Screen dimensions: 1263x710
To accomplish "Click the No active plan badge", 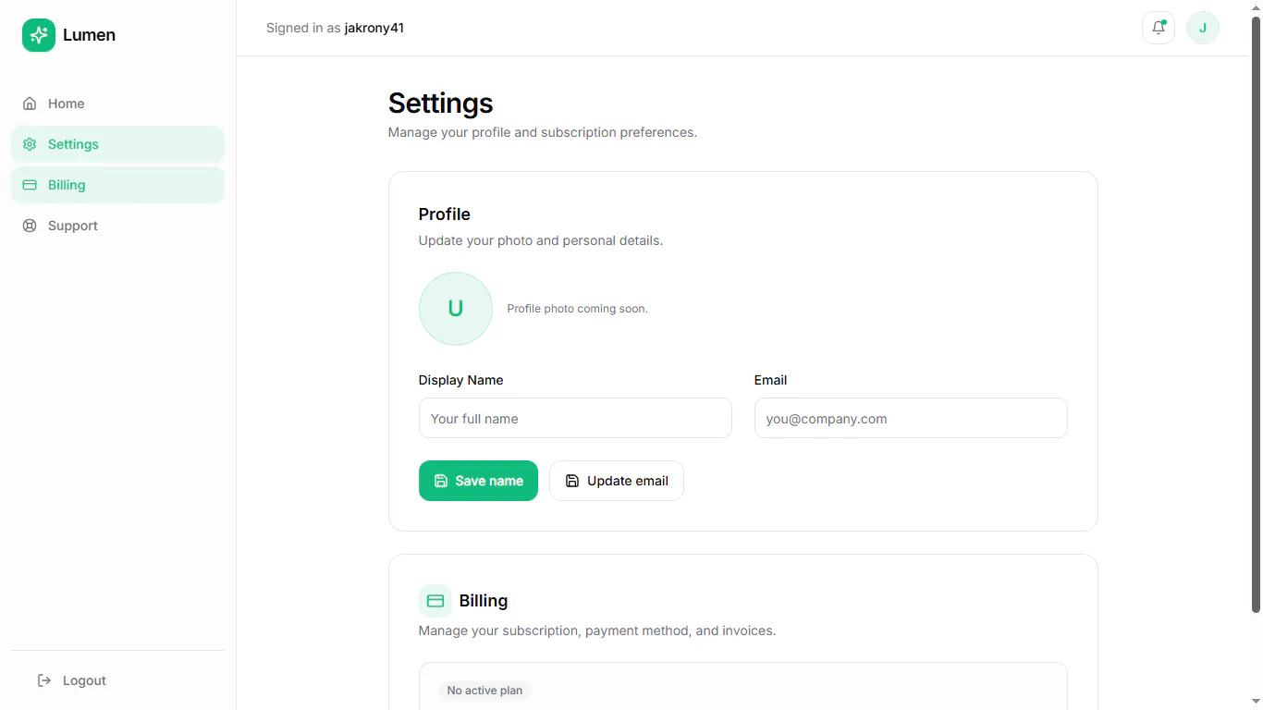I will click(484, 691).
